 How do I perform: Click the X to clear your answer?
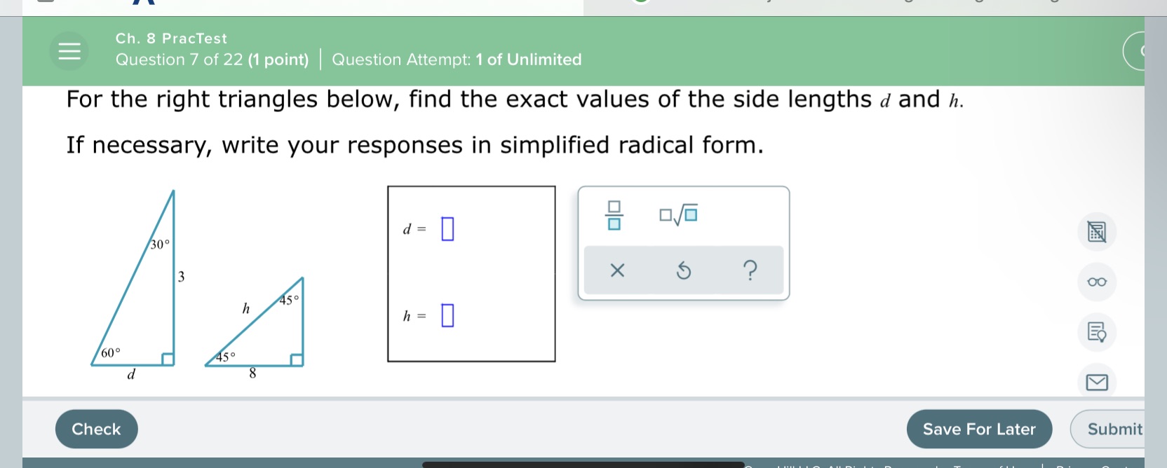coord(616,270)
